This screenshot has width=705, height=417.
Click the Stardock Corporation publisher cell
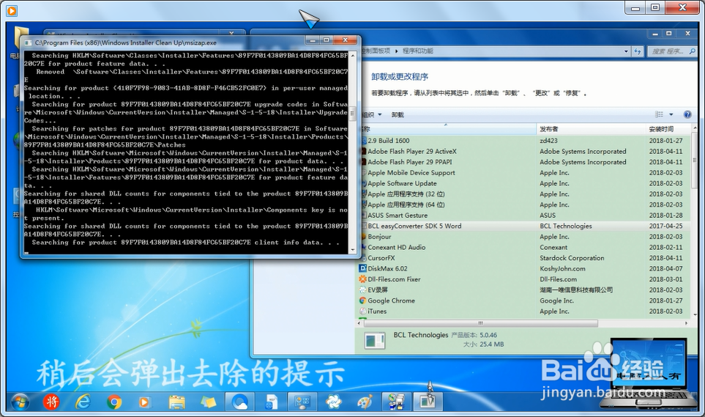(572, 258)
